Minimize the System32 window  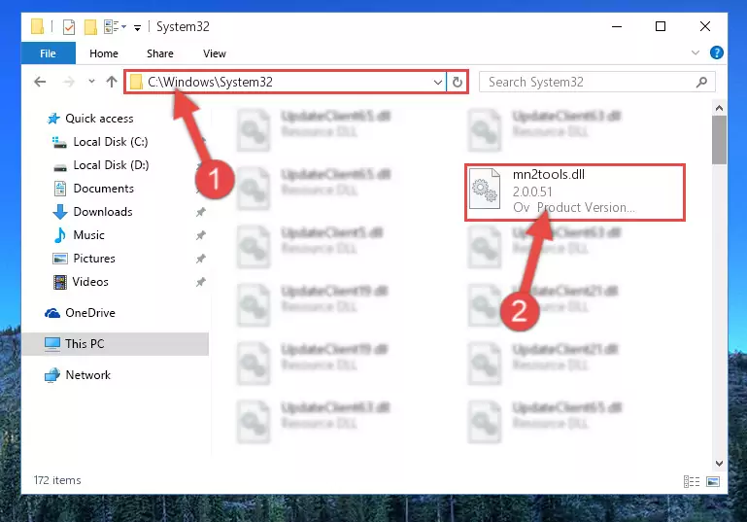coord(617,26)
